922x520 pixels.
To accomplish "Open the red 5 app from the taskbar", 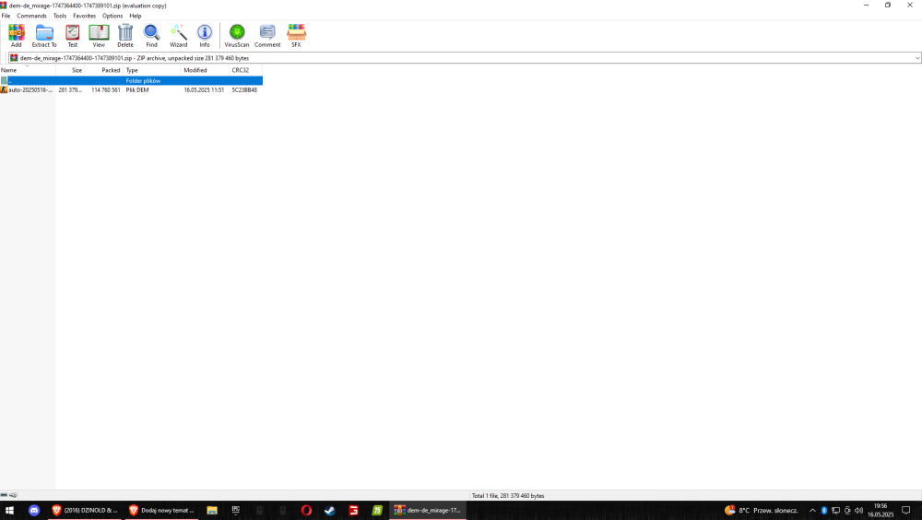I will (x=353, y=510).
